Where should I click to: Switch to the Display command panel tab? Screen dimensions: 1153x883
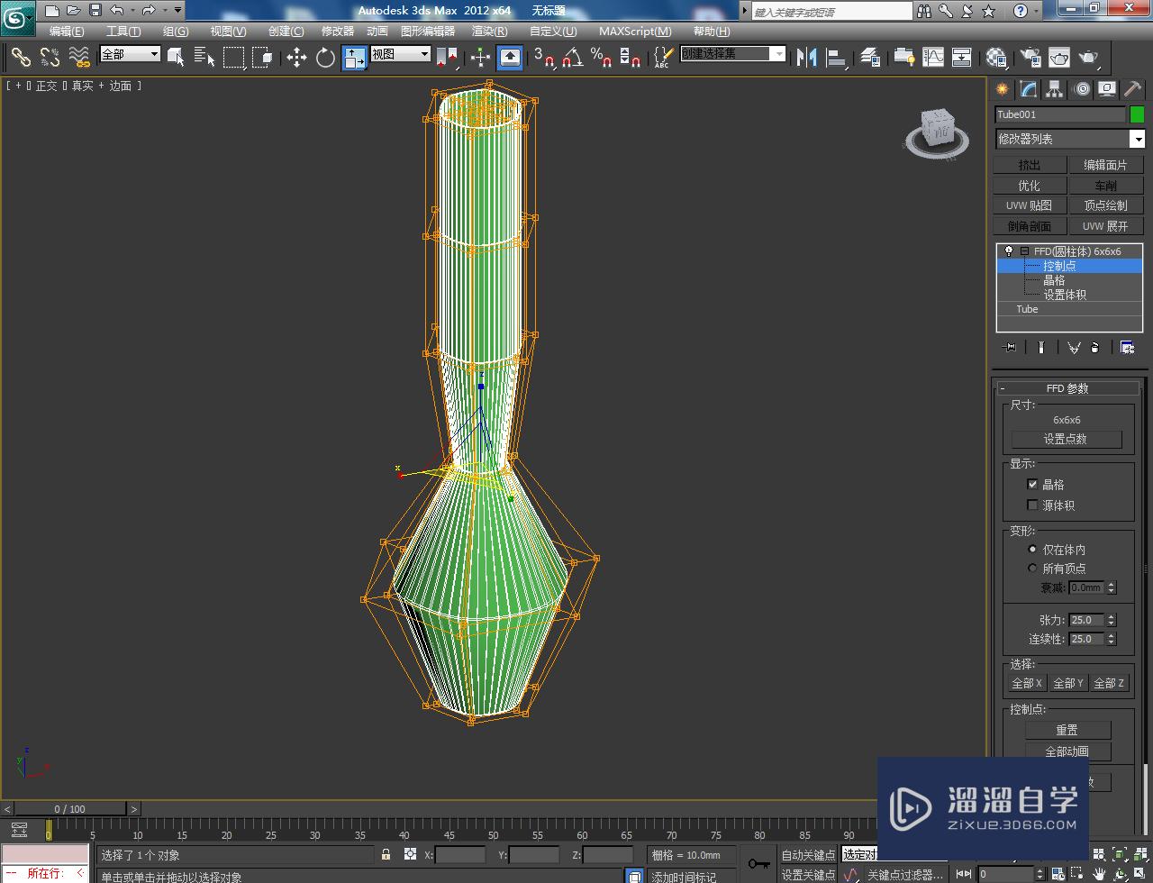(x=1107, y=89)
